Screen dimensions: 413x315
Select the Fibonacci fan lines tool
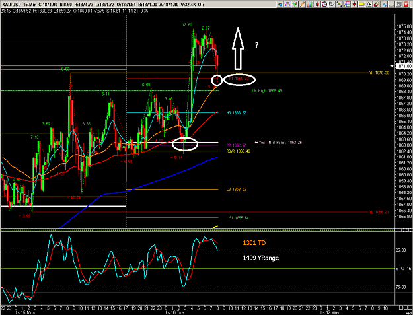click(347, 4)
